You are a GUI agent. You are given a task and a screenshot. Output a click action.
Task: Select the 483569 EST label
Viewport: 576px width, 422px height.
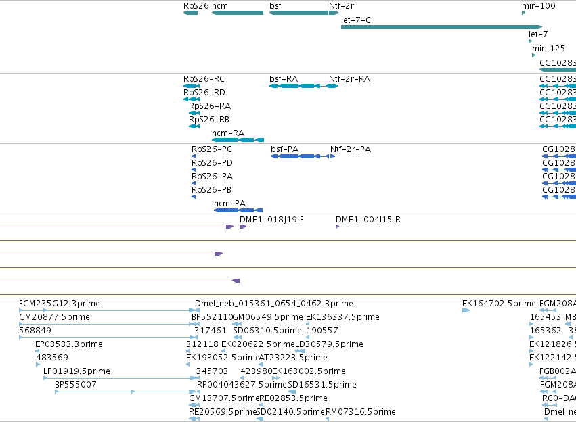tap(52, 358)
